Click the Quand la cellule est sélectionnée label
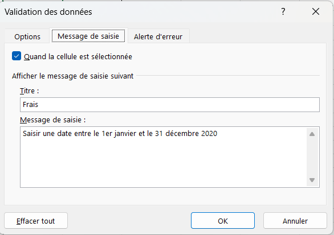Image resolution: width=334 pixels, height=235 pixels. click(x=78, y=57)
